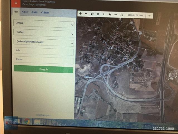Activate the locate crosshair tool
Image resolution: width=178 pixels, height=134 pixels.
click(x=98, y=14)
